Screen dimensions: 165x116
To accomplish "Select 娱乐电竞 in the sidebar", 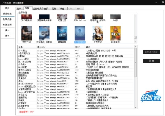I will 7,14.
